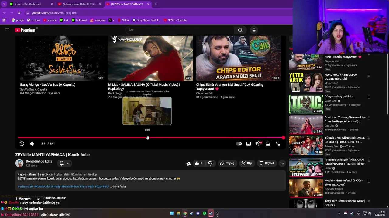The height and width of the screenshot is (218, 389).
Task: Open the Netflix bookmark
Action: (x=123, y=20)
